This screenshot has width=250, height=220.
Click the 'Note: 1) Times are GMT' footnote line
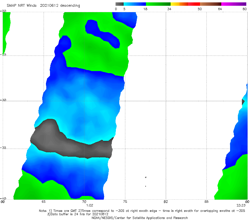(x=142, y=211)
